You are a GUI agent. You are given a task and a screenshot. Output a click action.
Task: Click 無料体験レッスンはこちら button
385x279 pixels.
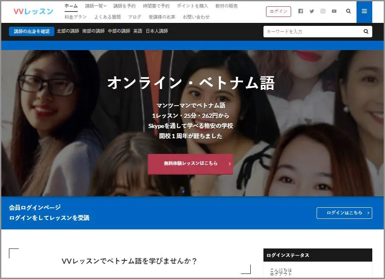click(x=190, y=164)
